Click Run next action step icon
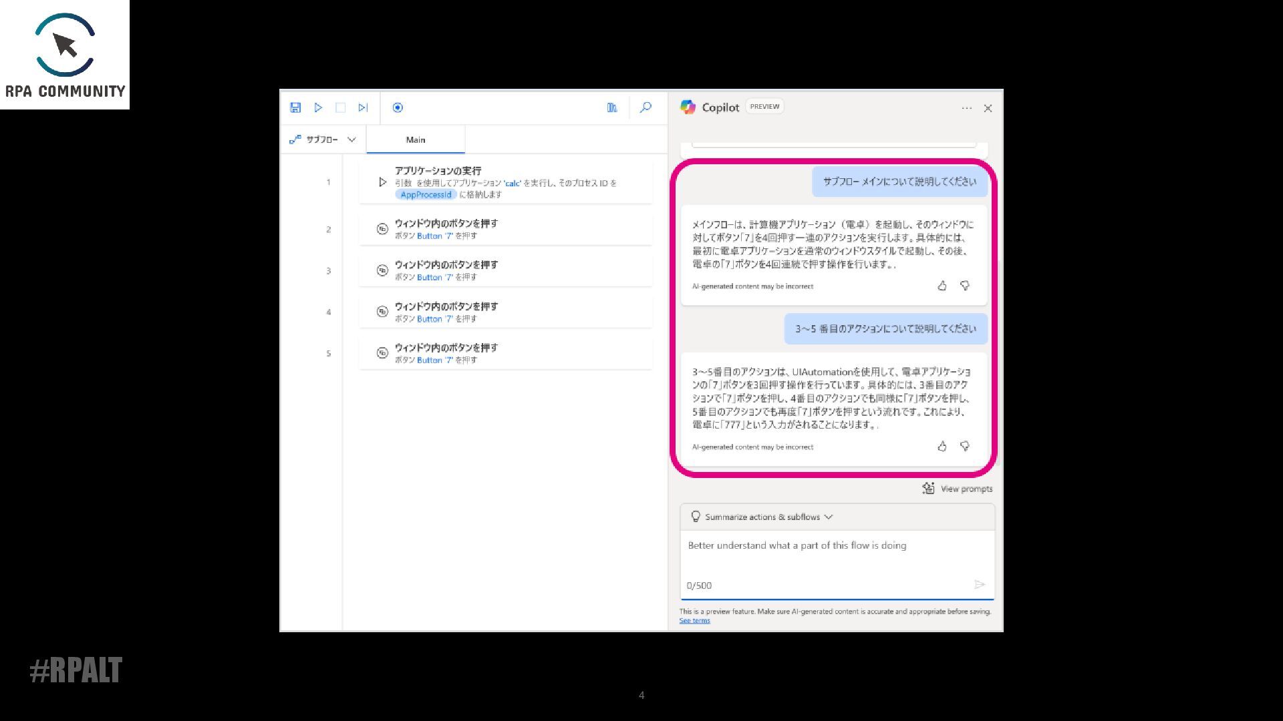Image resolution: width=1283 pixels, height=721 pixels. [x=363, y=107]
